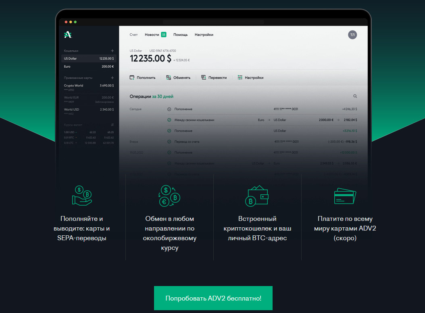425x313 pixels.
Task: Change the за 30 дней period filter
Action: [x=162, y=97]
